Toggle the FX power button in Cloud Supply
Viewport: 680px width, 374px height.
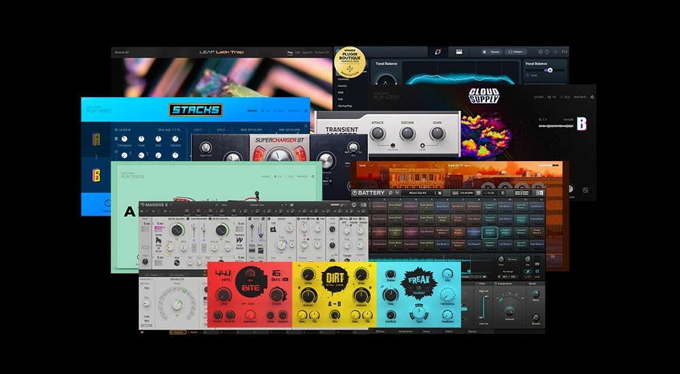549,97
